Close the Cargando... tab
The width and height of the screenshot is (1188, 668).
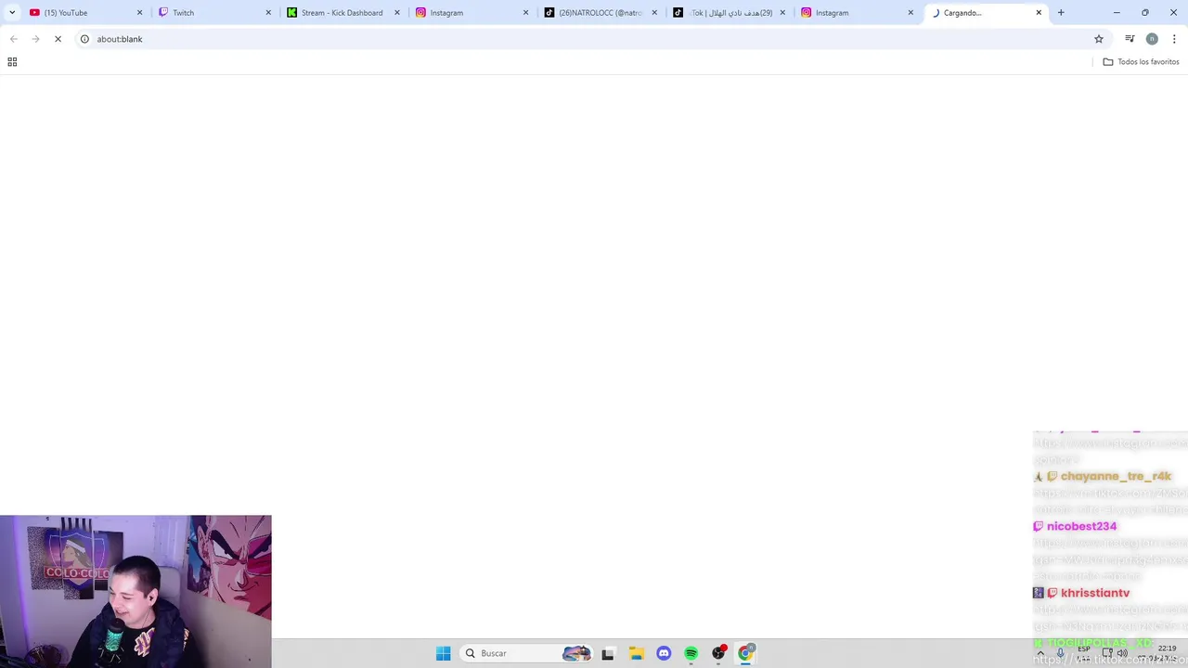[x=1039, y=13]
